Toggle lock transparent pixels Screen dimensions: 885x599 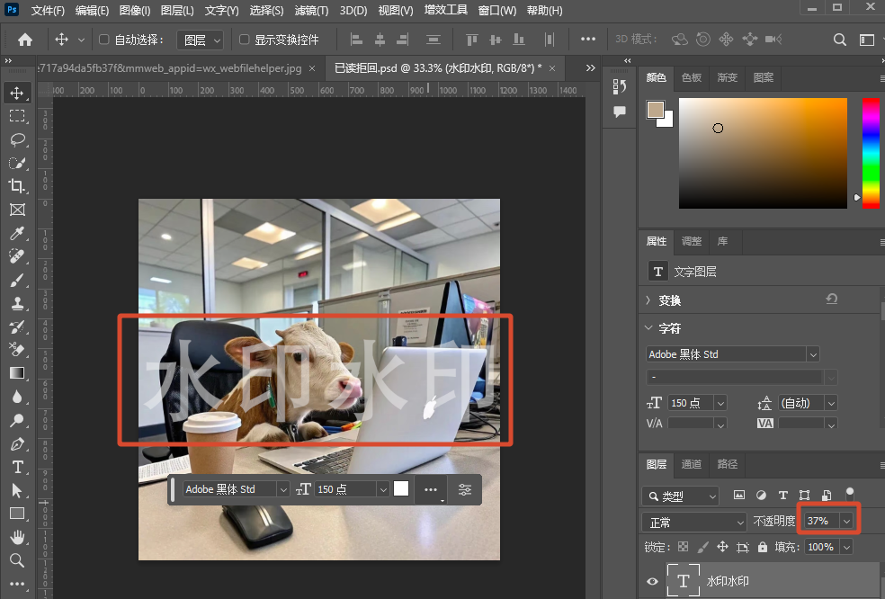click(x=683, y=547)
